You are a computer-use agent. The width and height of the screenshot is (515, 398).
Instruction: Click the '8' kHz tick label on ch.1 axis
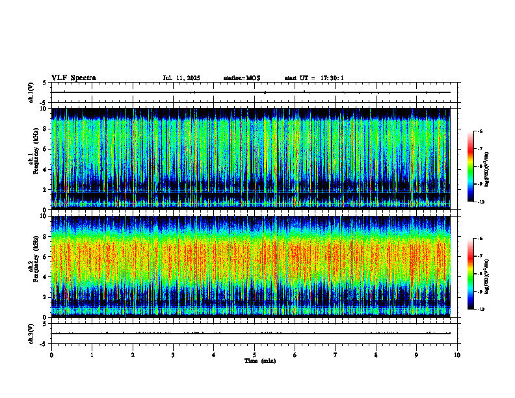tap(46, 129)
